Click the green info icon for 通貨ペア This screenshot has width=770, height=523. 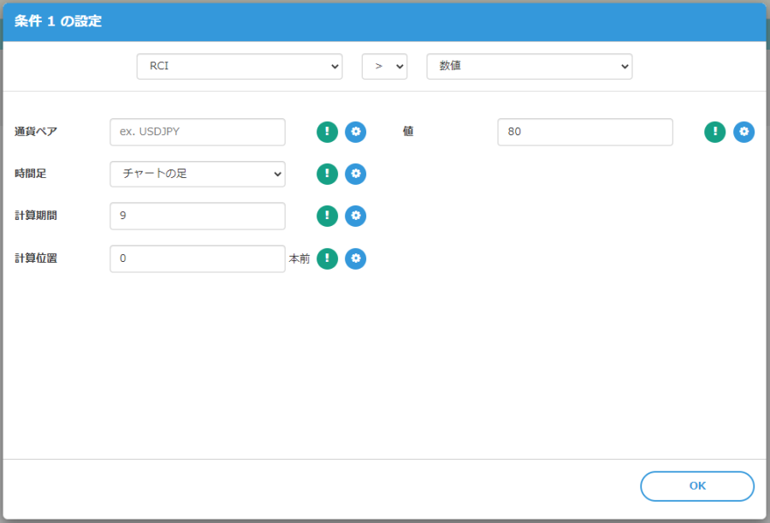pos(327,132)
